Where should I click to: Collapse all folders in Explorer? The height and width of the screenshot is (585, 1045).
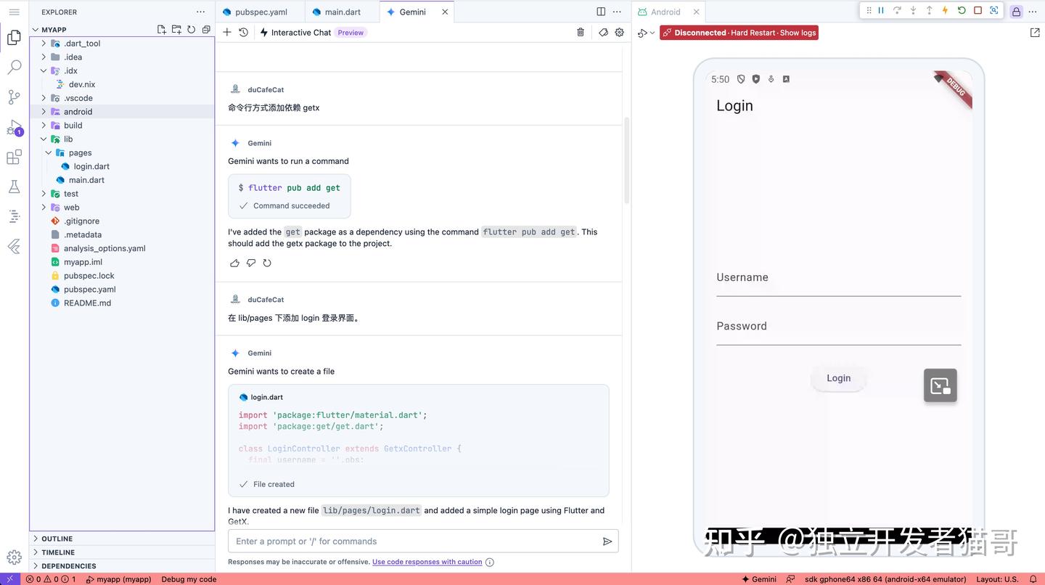click(206, 30)
